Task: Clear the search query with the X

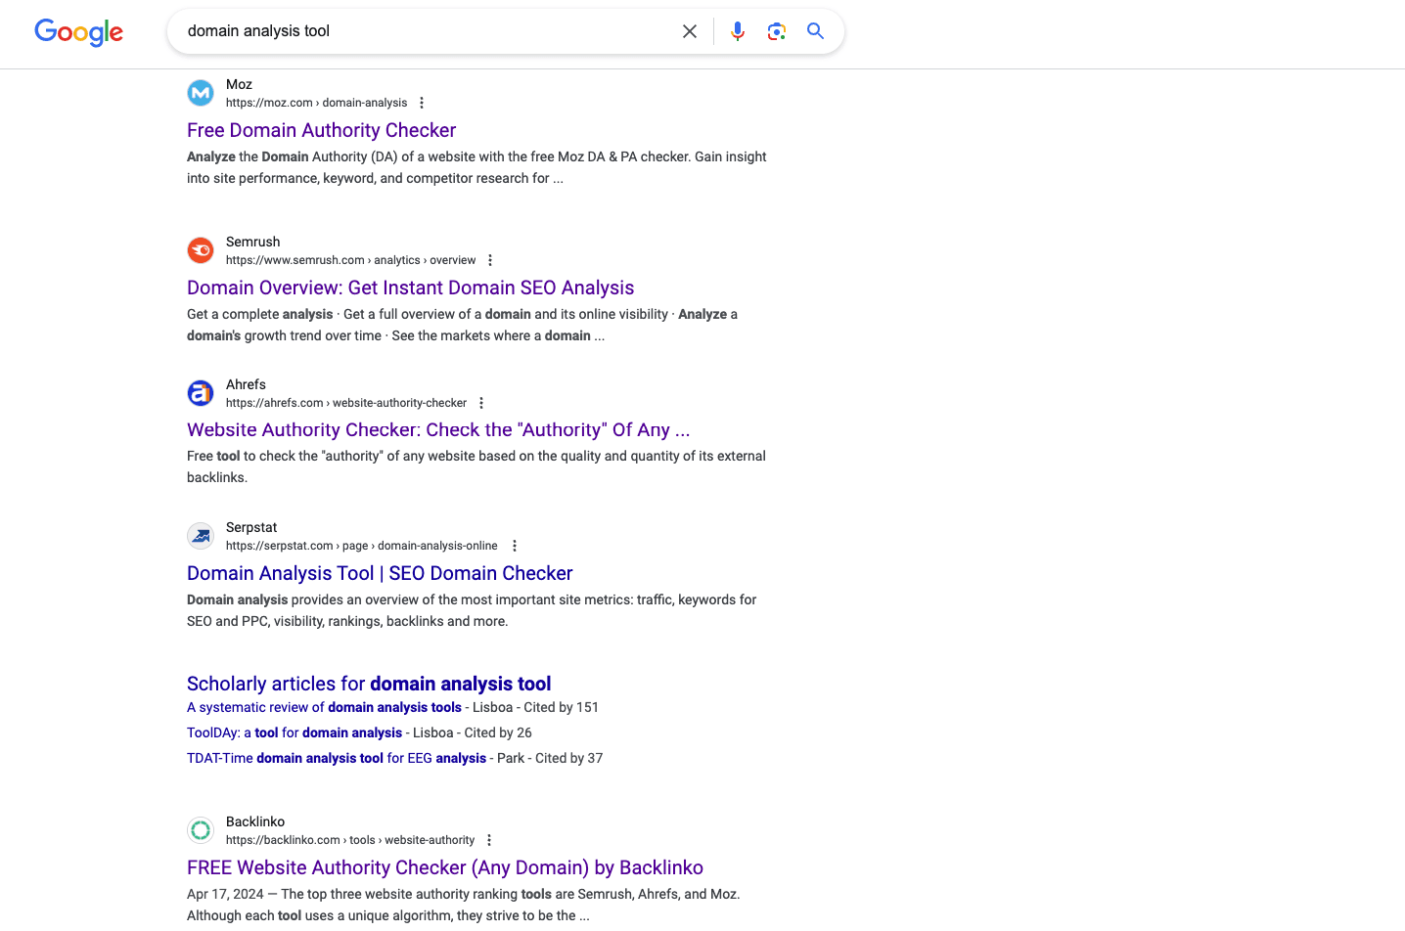Action: click(x=690, y=30)
